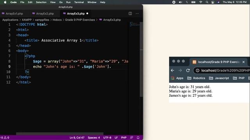Click the code minimap preview
This screenshot has width=250, height=140.
point(134,24)
